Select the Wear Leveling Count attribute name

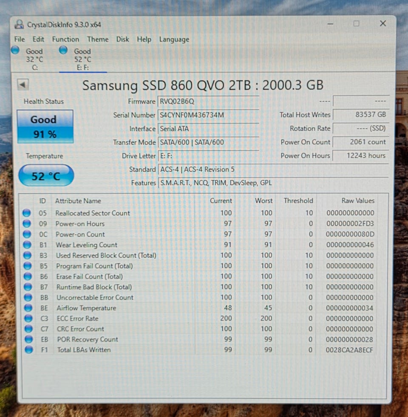pos(86,245)
